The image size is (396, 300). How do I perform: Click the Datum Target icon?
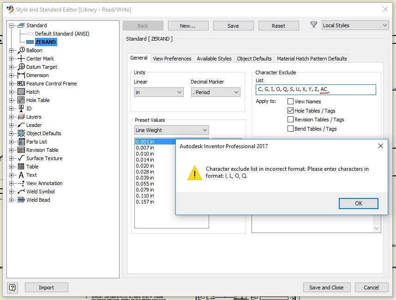pyautogui.click(x=21, y=67)
